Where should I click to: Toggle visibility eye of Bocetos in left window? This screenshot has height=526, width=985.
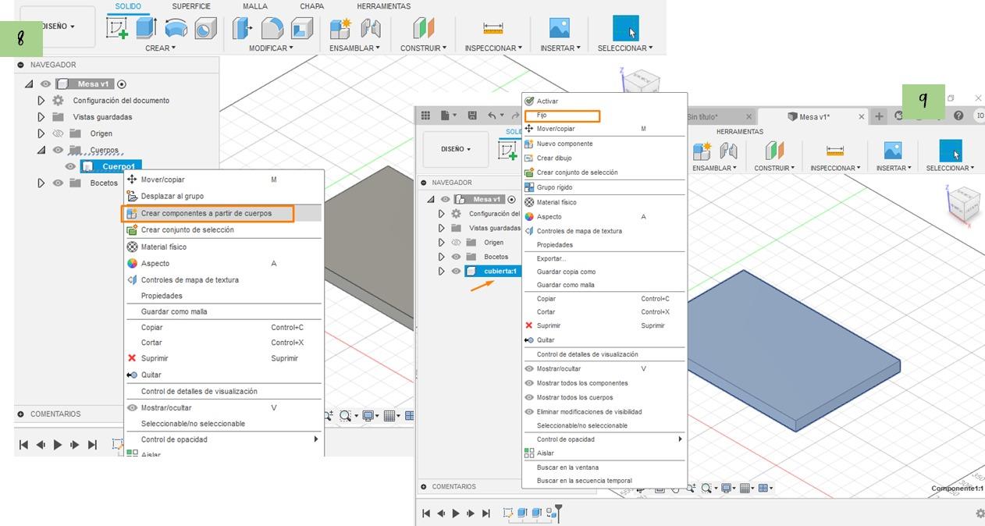(58, 183)
